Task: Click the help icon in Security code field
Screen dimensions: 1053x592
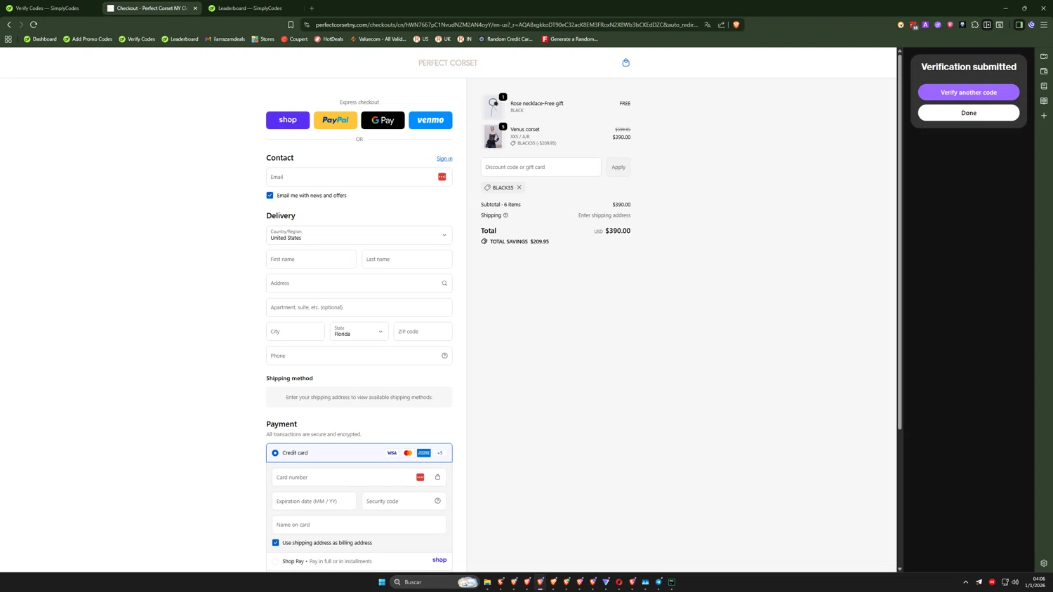Action: tap(437, 501)
